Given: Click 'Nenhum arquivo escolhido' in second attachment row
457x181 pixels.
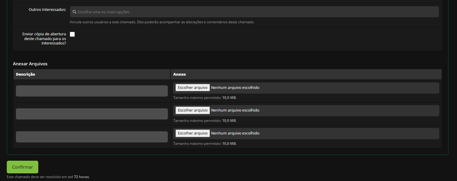Looking at the screenshot, I should (235, 110).
